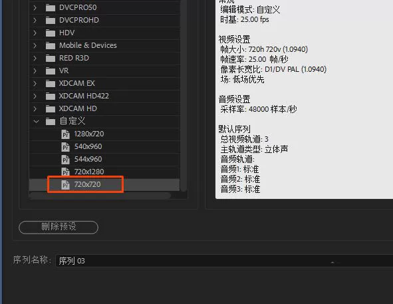Select the 720x720 custom preset
The image size is (393, 304).
click(x=87, y=185)
